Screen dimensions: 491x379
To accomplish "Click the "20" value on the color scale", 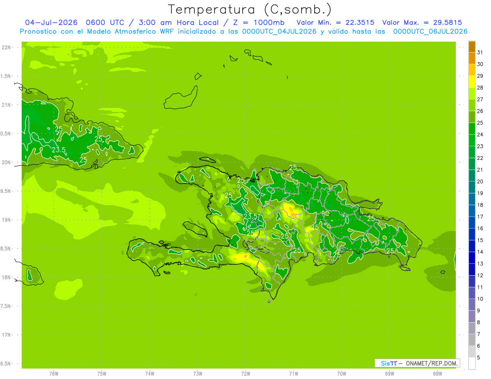I will point(480,181).
